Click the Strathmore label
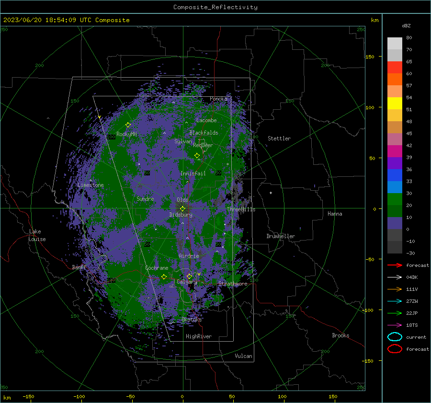Screen dimensions: 431x403 pos(233,284)
